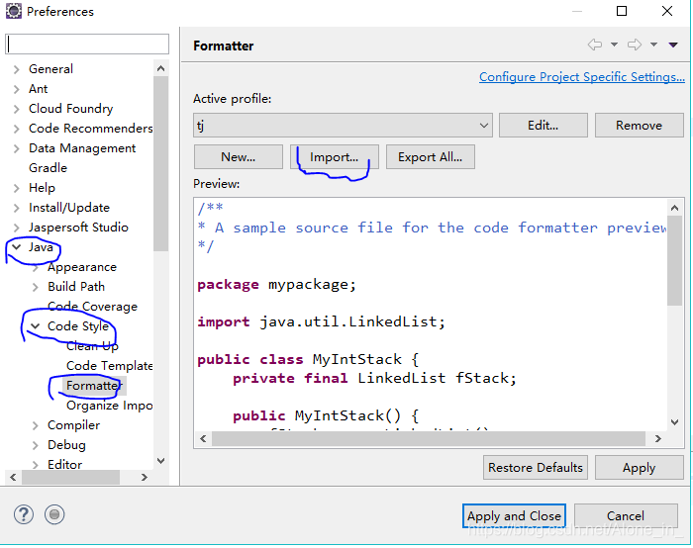Expand the General preferences node
The height and width of the screenshot is (548, 693).
pos(17,69)
